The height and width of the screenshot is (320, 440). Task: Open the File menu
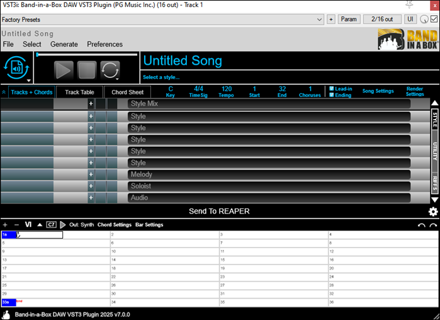[x=8, y=44]
